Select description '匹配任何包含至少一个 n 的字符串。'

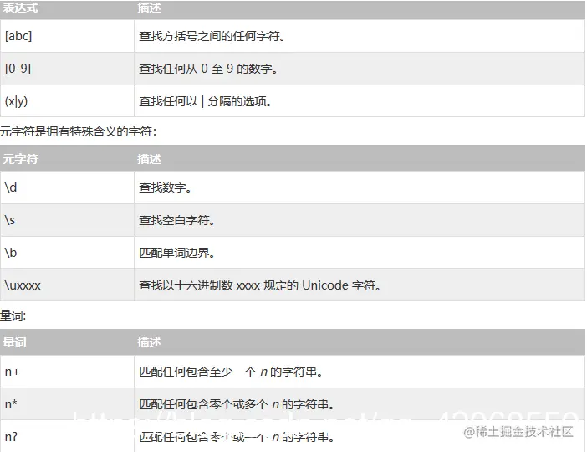point(231,372)
